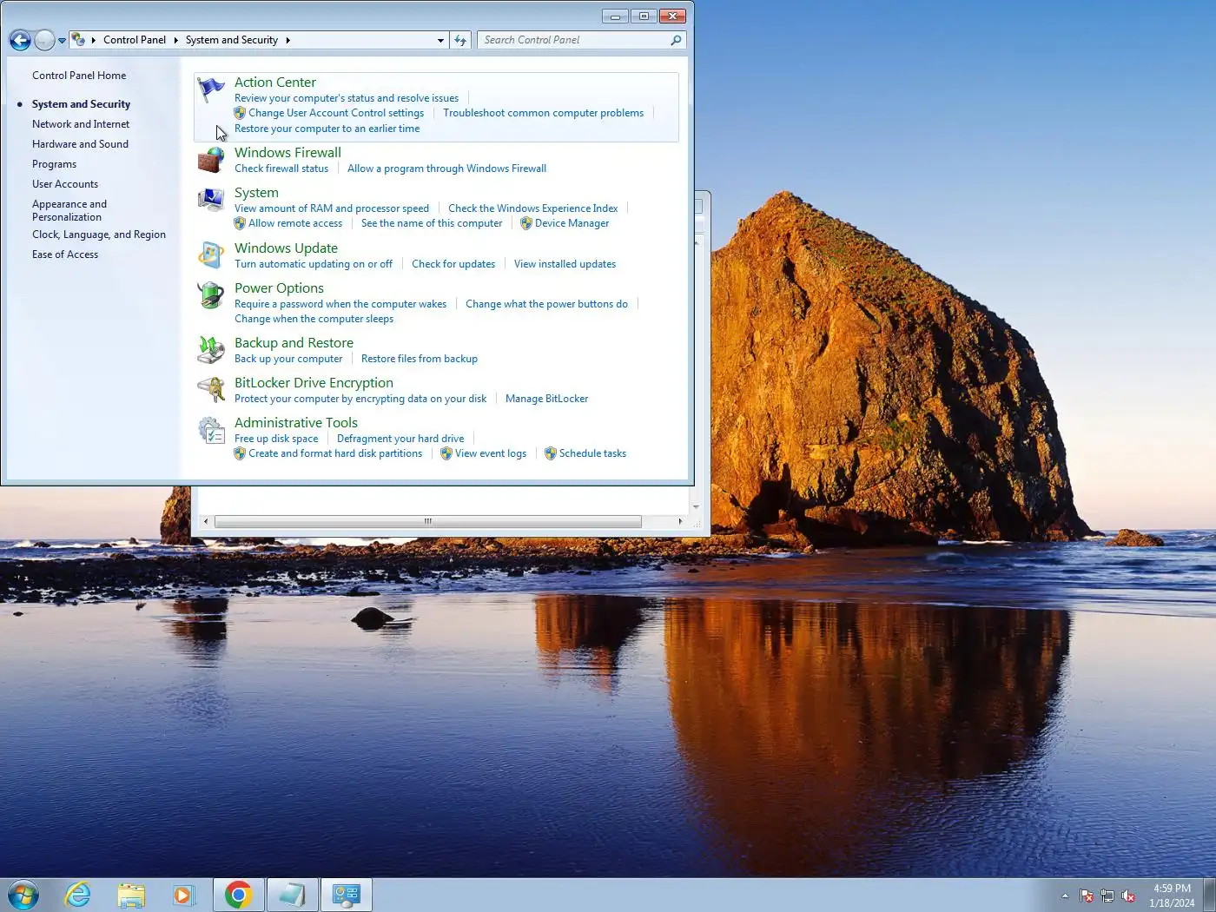This screenshot has height=912, width=1216.
Task: Open Programs category in sidebar
Action: click(x=54, y=164)
